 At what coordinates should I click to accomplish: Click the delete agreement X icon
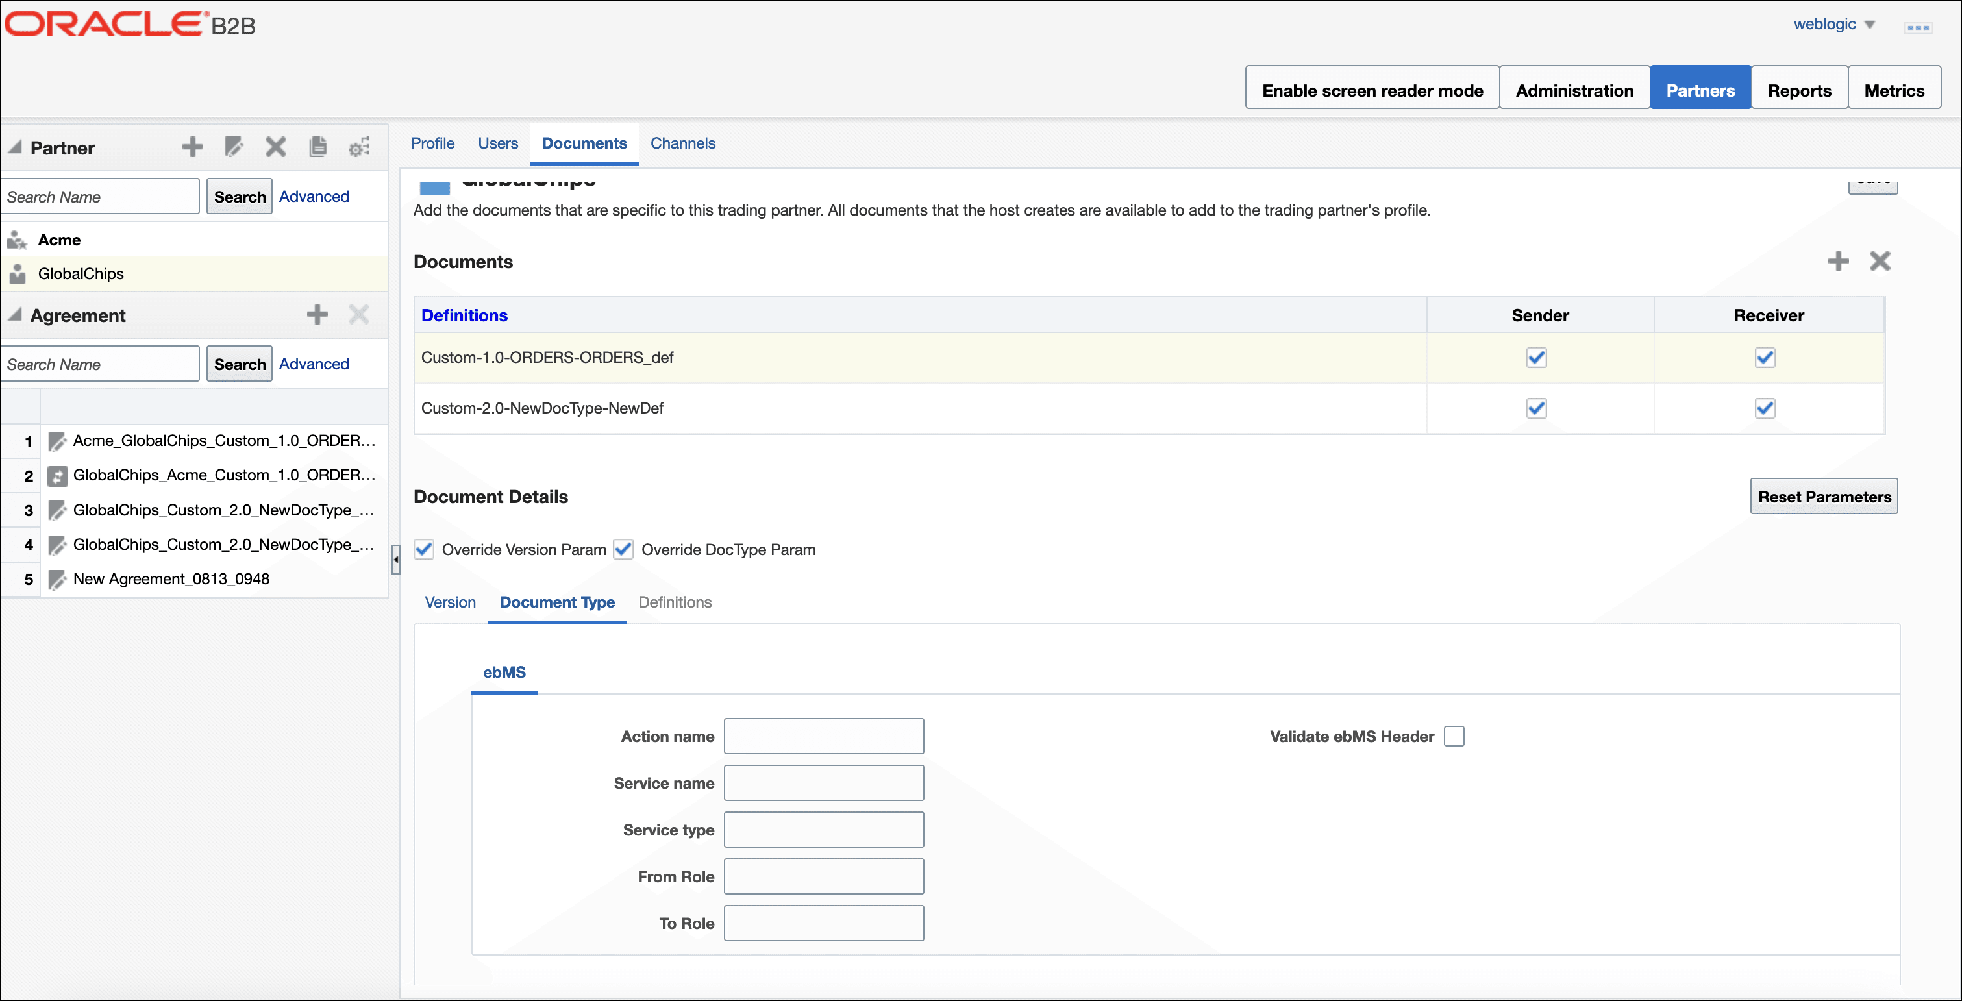click(x=359, y=314)
